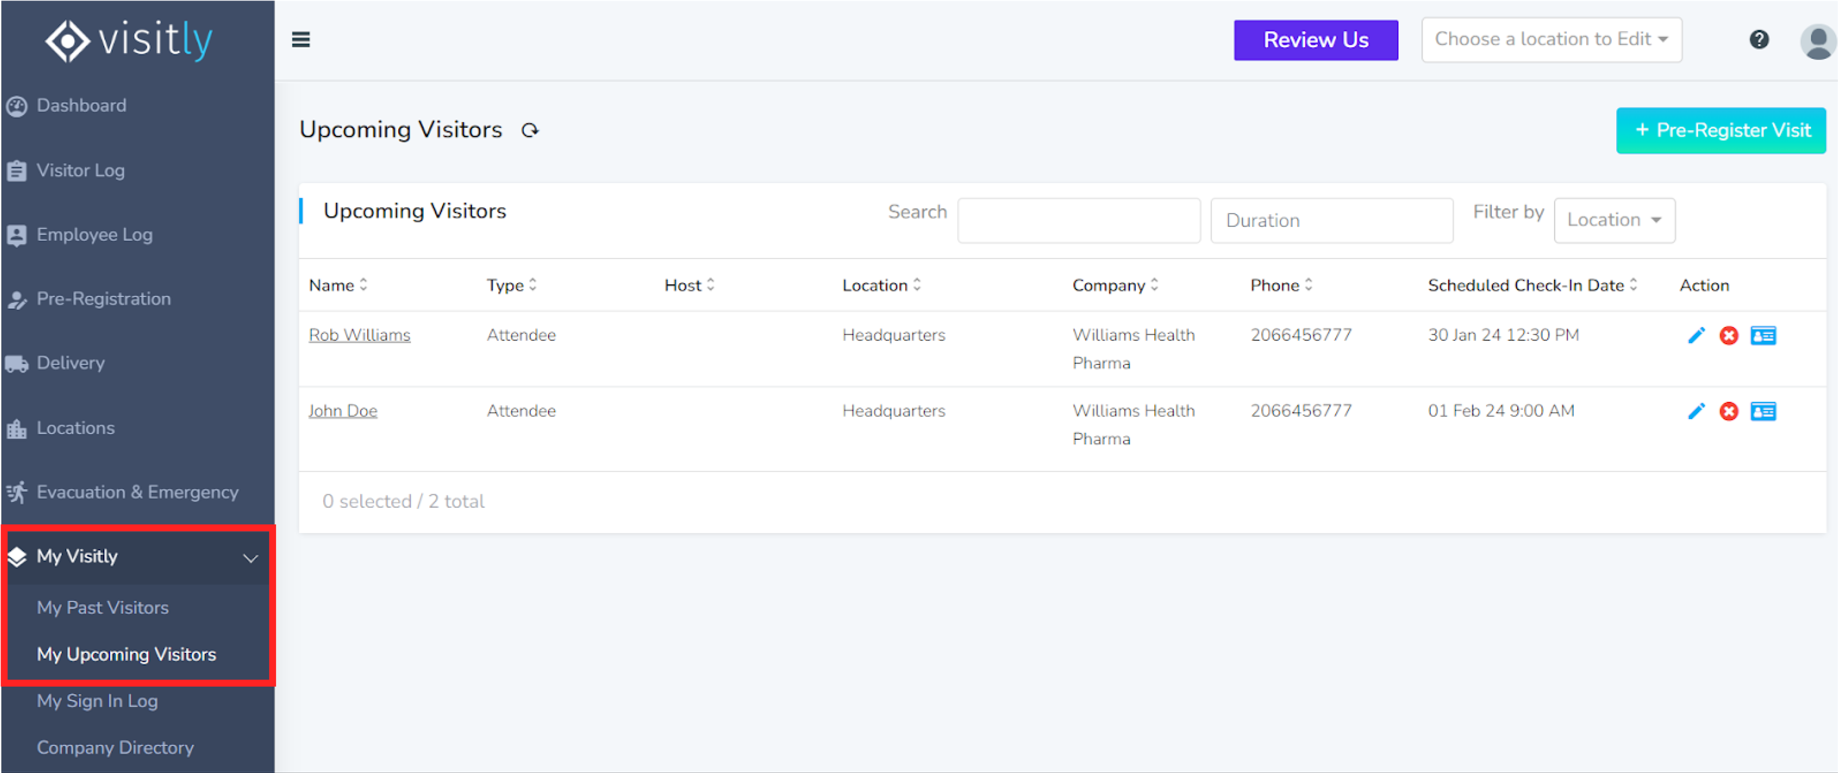Open Choose a location to Edit dropdown
This screenshot has width=1838, height=773.
(x=1551, y=40)
